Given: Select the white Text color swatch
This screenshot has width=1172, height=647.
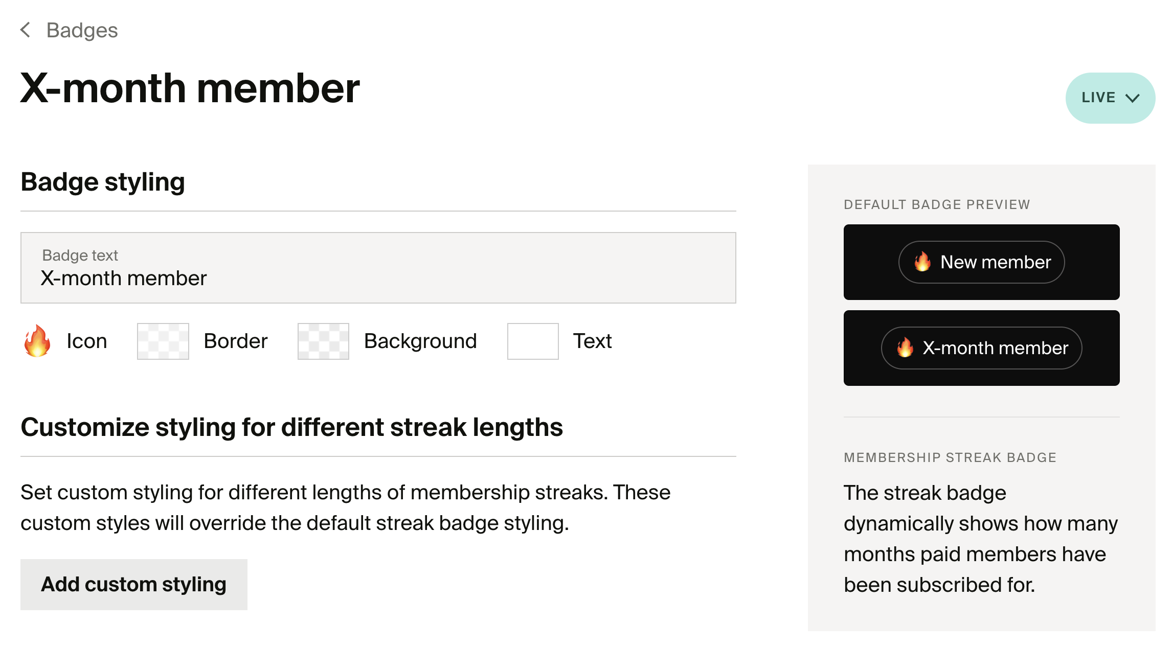Looking at the screenshot, I should point(533,341).
